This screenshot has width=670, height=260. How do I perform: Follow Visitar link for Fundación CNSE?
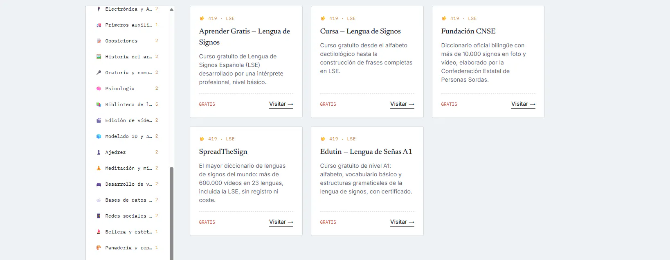(x=523, y=104)
